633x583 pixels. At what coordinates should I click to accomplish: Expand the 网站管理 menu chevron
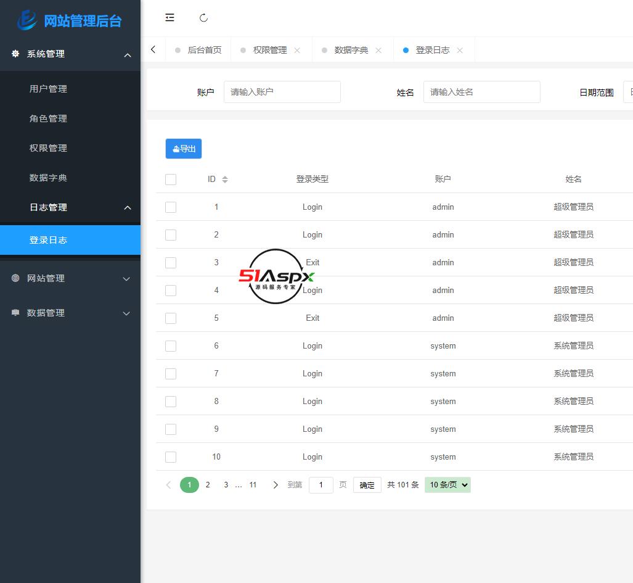pyautogui.click(x=126, y=279)
